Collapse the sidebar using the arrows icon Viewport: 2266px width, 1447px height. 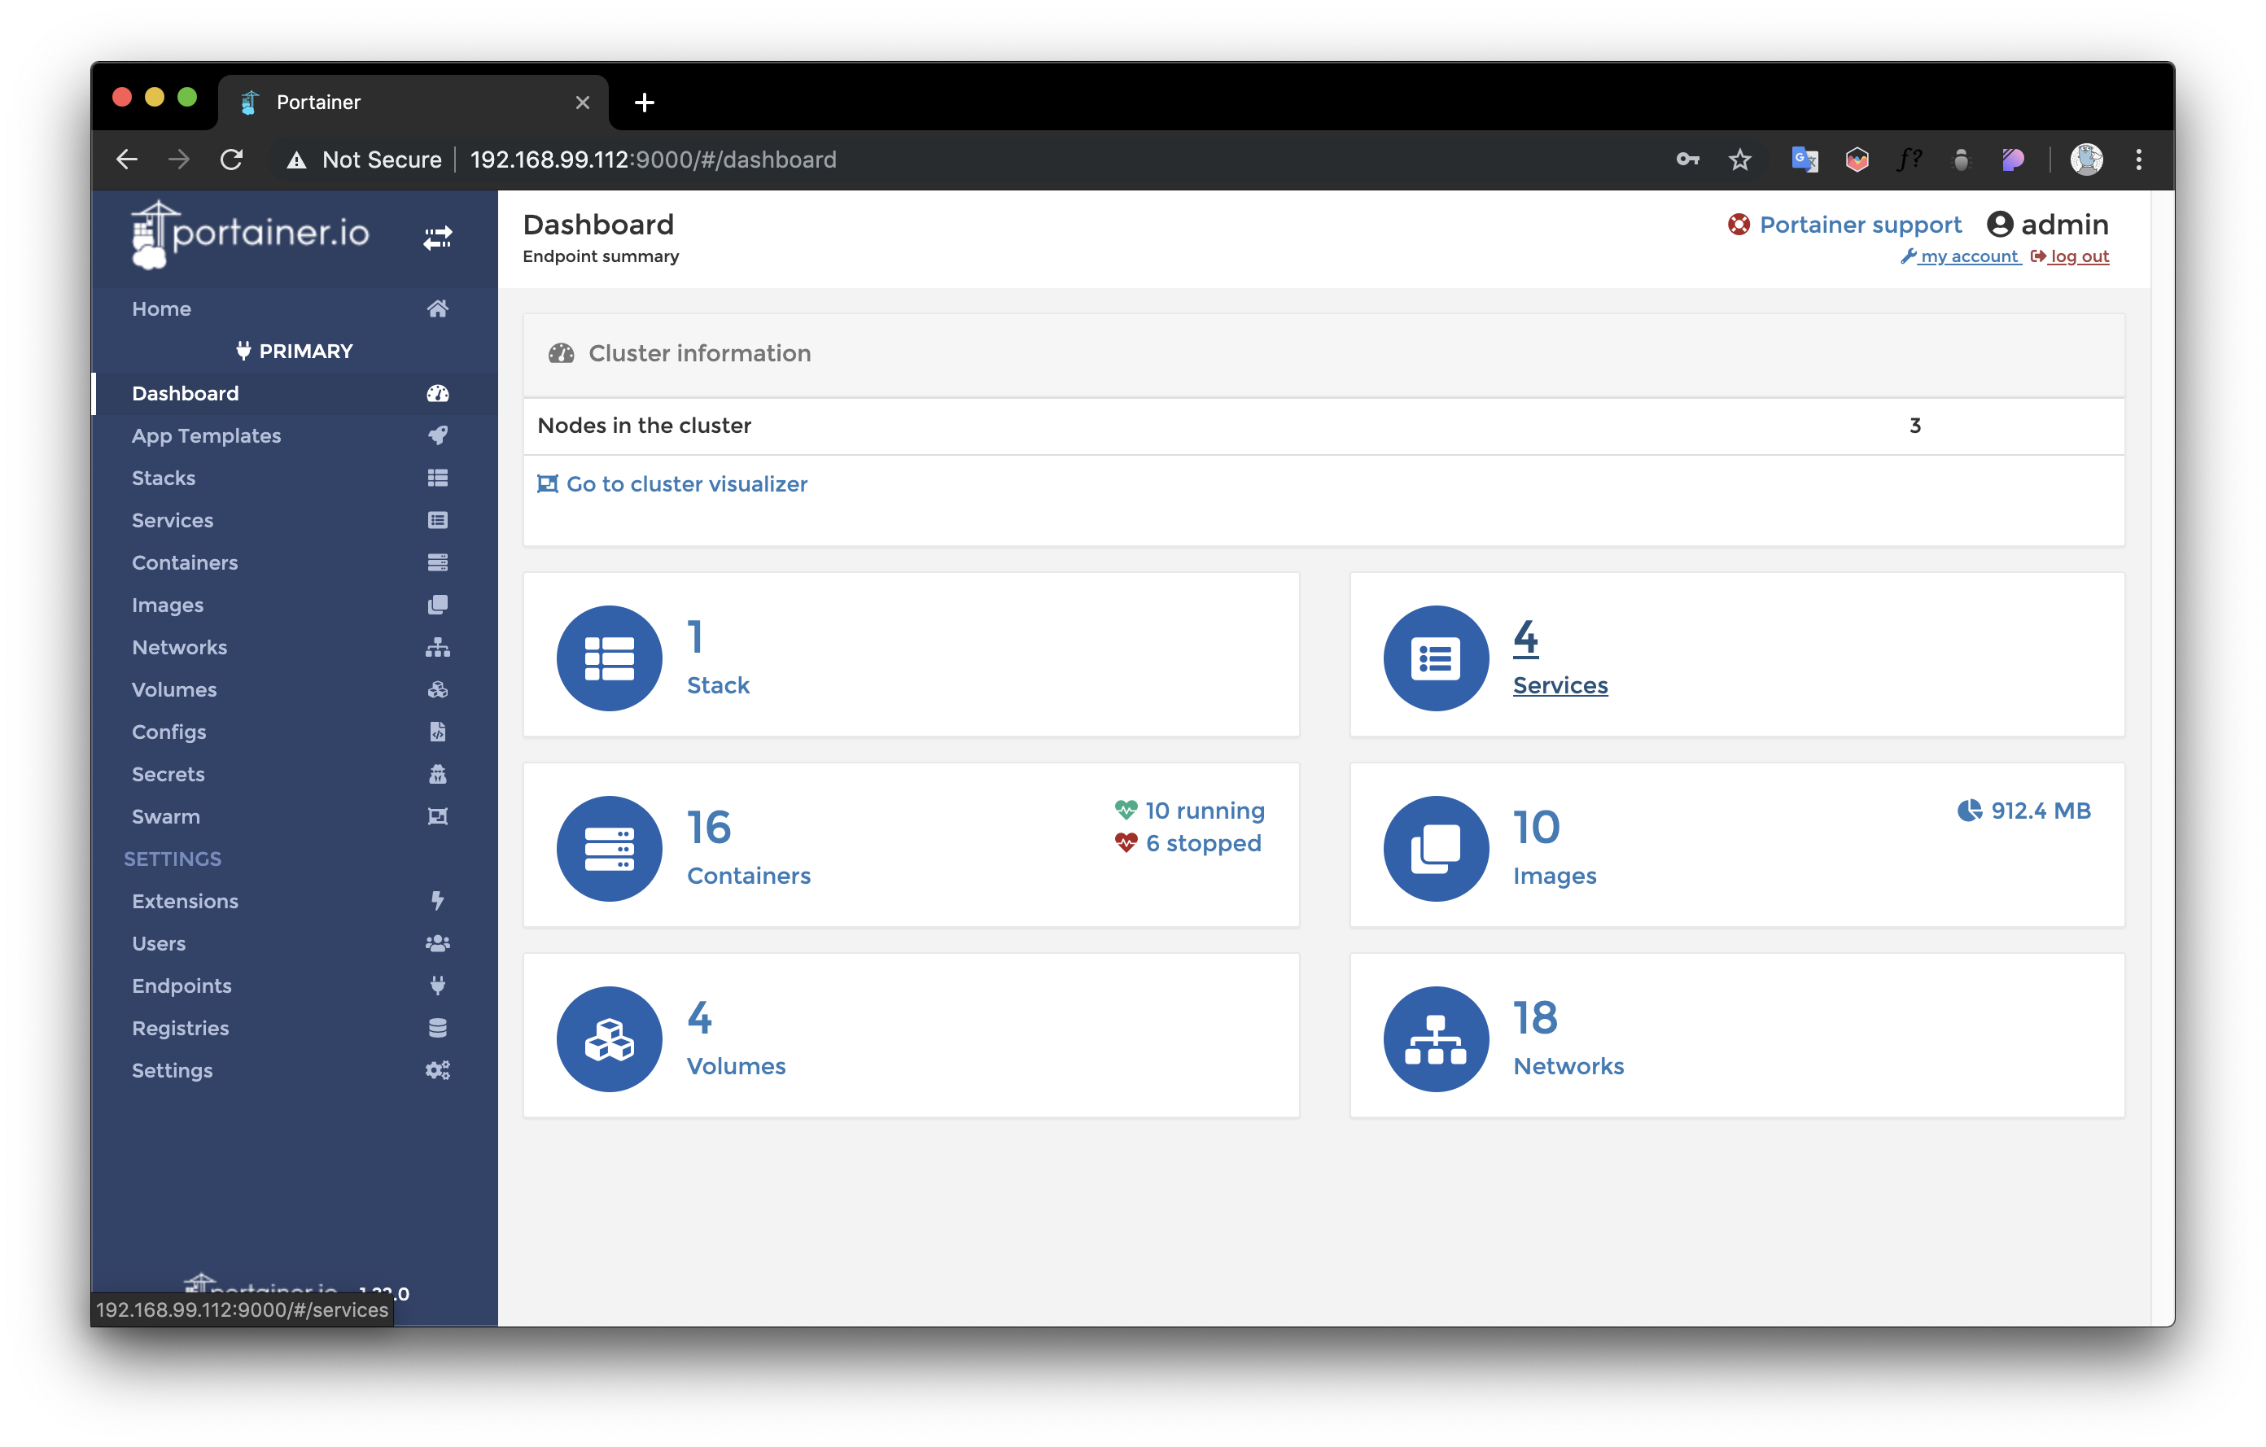[x=436, y=237]
